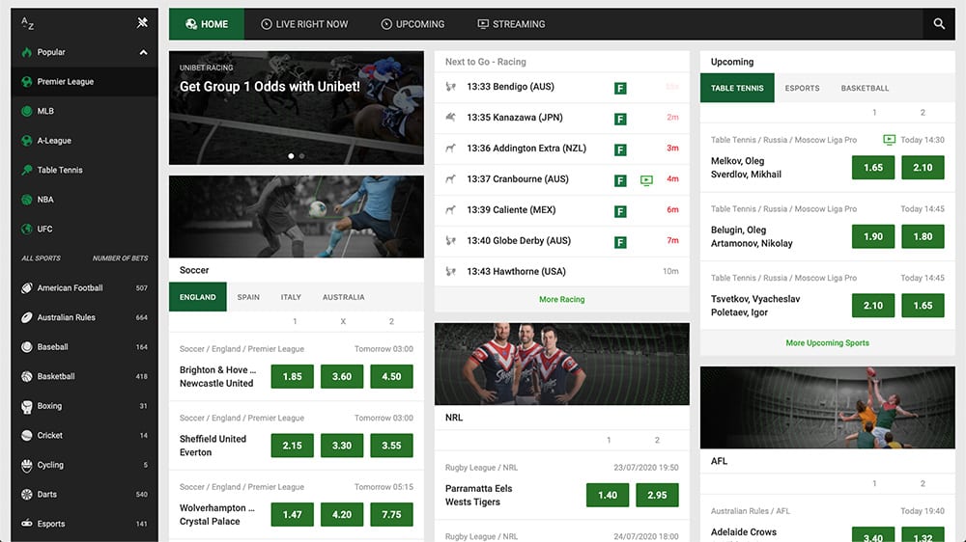Click the Darts board icon
Screen dimensions: 966x542
coord(26,495)
